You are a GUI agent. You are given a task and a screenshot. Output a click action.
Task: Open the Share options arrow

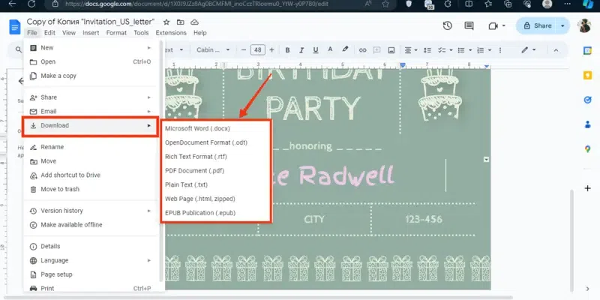point(562,25)
